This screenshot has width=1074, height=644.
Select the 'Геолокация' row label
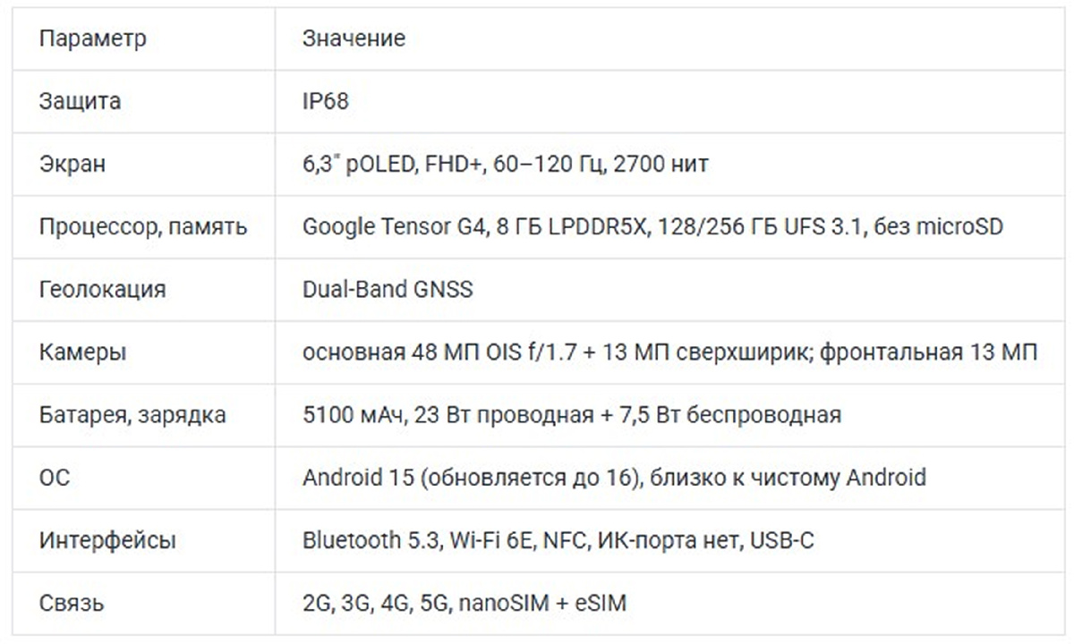(x=102, y=290)
